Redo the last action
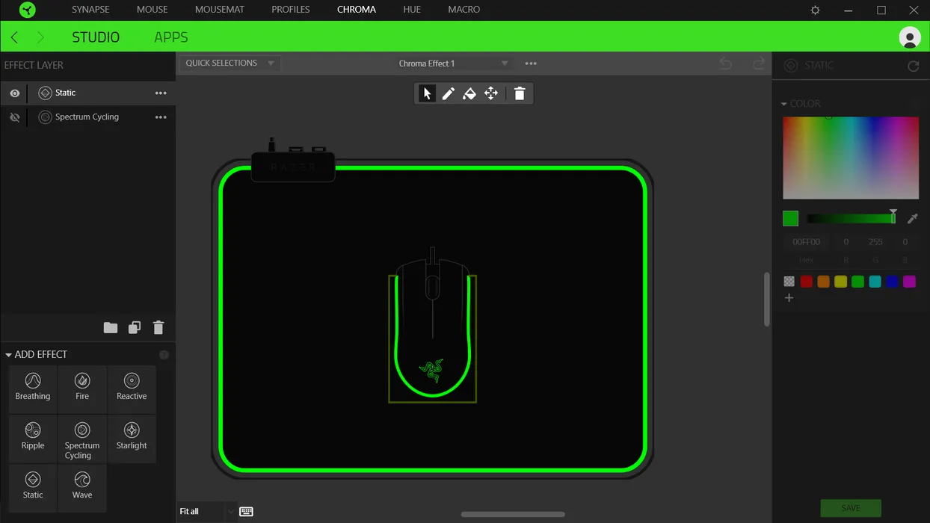Screen dimensions: 930x523 click(759, 64)
